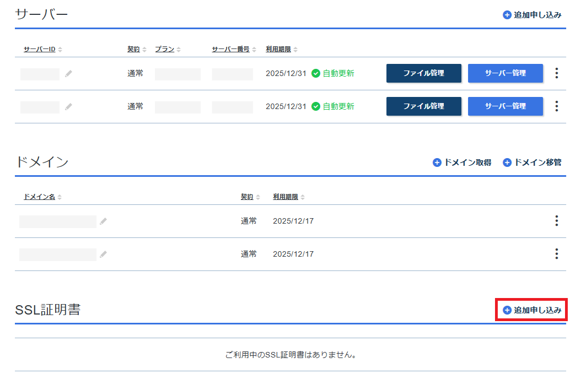Click 自動更新 text in the second server row
Screen dimensions: 581x390
338,106
